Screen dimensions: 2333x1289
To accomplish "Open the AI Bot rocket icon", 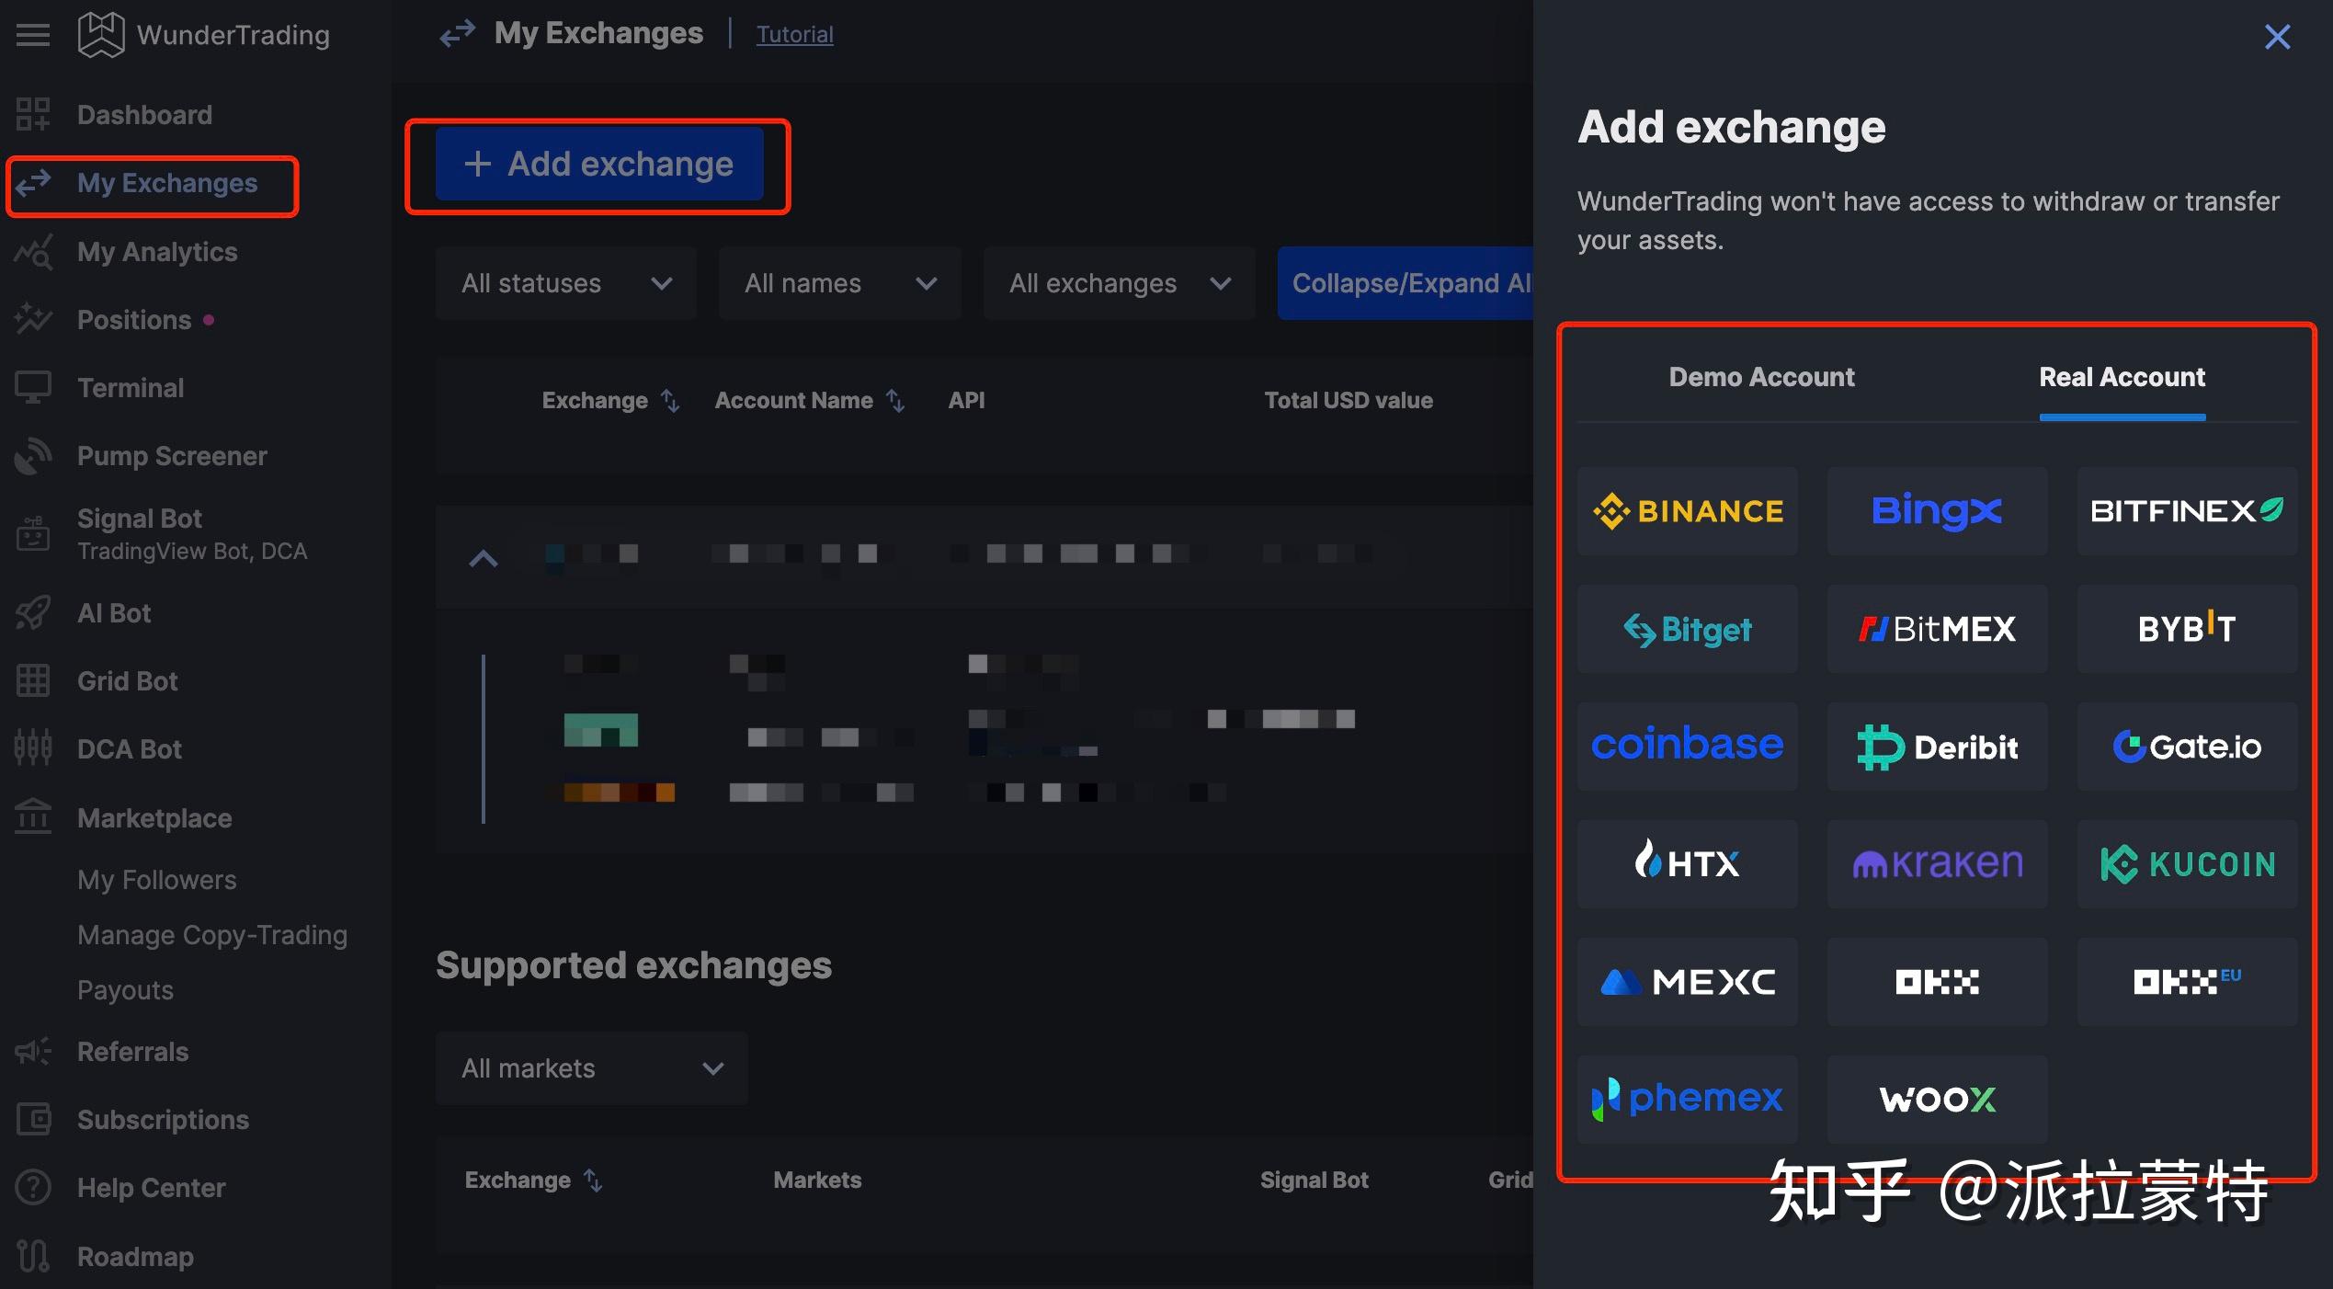I will [33, 613].
